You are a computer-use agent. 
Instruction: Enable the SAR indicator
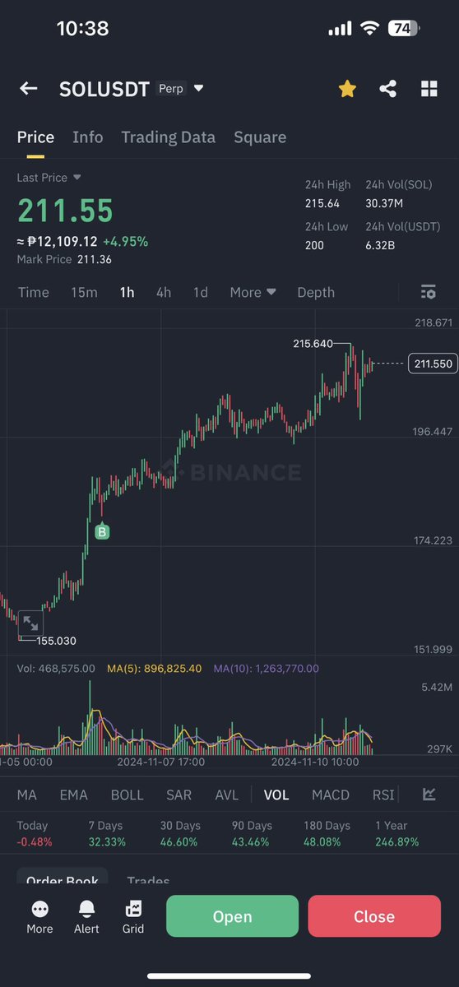point(179,795)
